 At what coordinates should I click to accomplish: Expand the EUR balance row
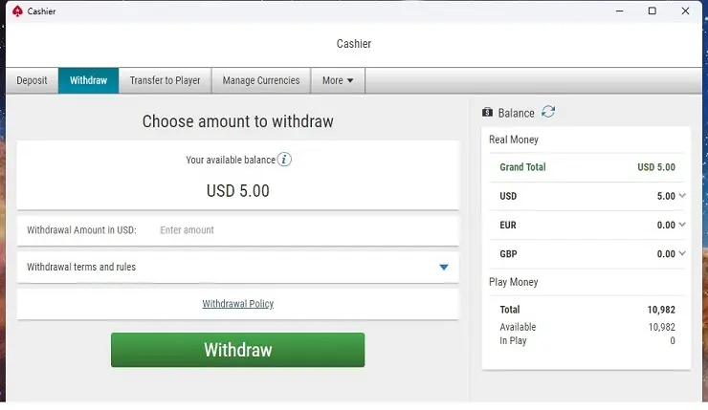682,226
